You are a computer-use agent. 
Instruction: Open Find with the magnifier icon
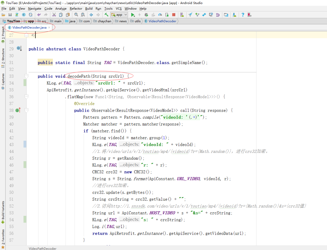pyautogui.click(x=76, y=15)
